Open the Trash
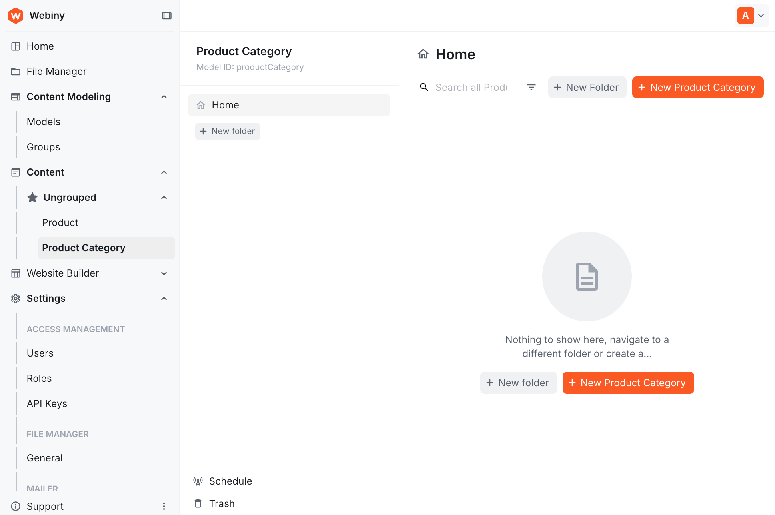 coord(221,503)
